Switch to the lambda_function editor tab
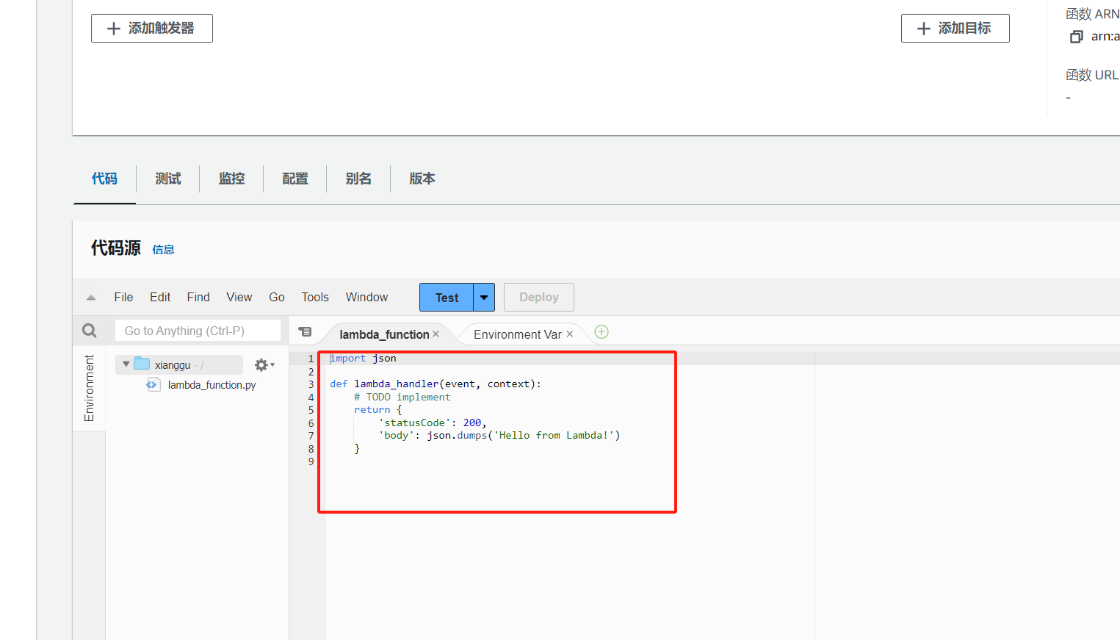Viewport: 1120px width, 640px height. coord(384,334)
